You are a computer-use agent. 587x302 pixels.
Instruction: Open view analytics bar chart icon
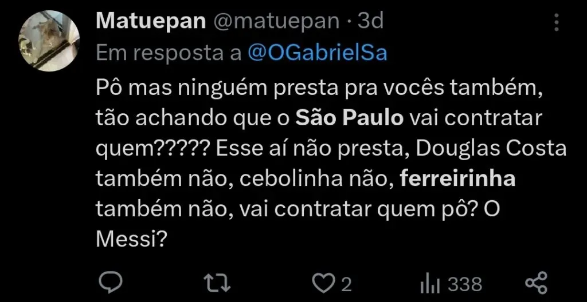tap(429, 283)
